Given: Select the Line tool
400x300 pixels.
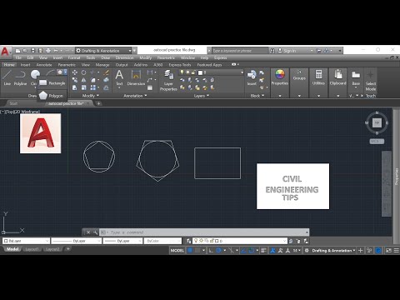Looking at the screenshot, I should coord(7,77).
